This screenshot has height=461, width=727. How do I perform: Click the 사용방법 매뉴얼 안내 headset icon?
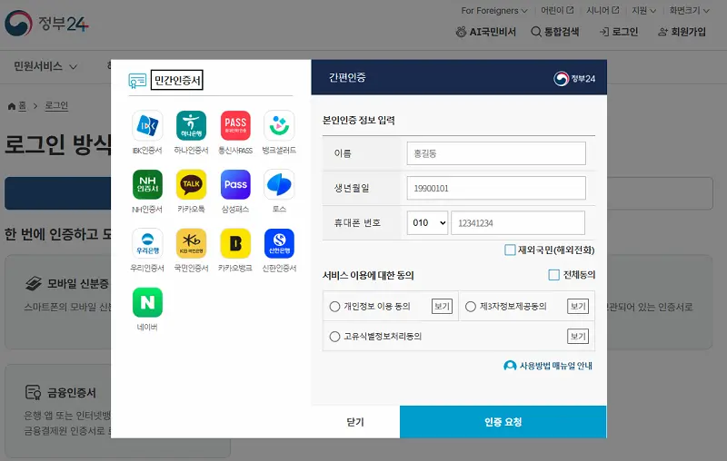[510, 366]
